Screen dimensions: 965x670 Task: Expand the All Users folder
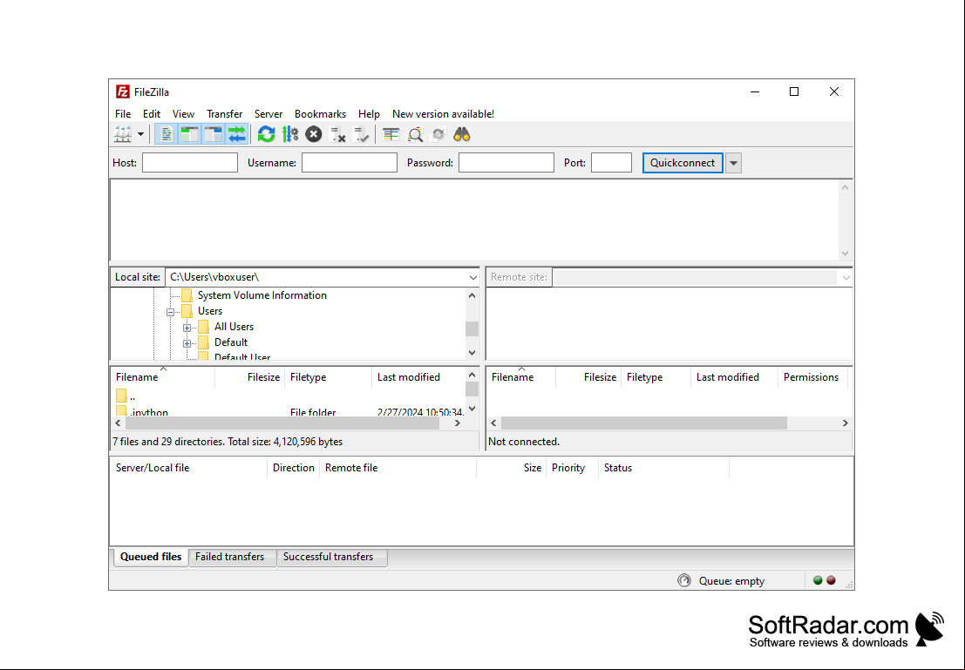tap(187, 328)
